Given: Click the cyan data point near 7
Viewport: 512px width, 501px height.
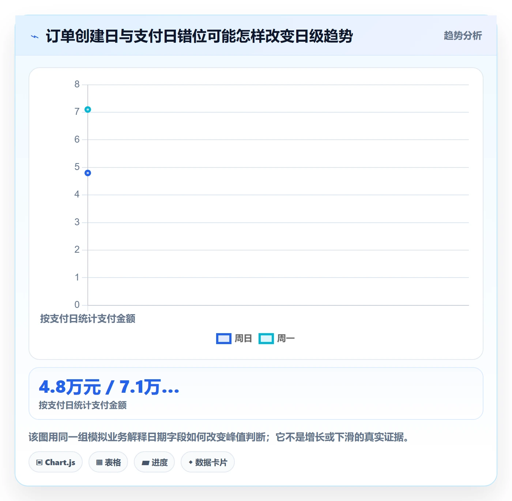Looking at the screenshot, I should 88,109.
